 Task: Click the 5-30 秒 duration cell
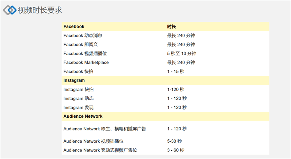[x=174, y=141]
